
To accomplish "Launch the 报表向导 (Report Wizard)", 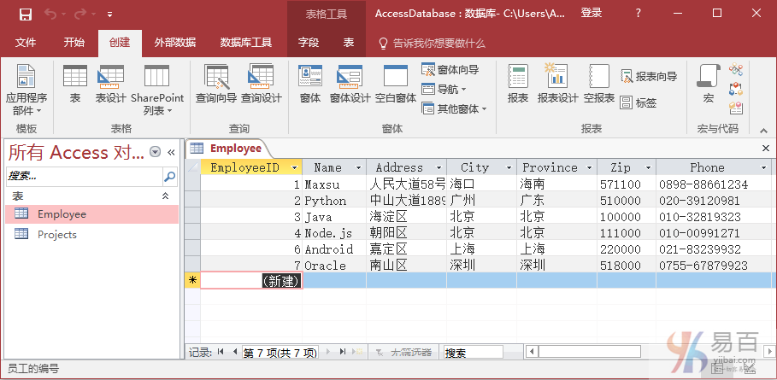I will (x=649, y=77).
